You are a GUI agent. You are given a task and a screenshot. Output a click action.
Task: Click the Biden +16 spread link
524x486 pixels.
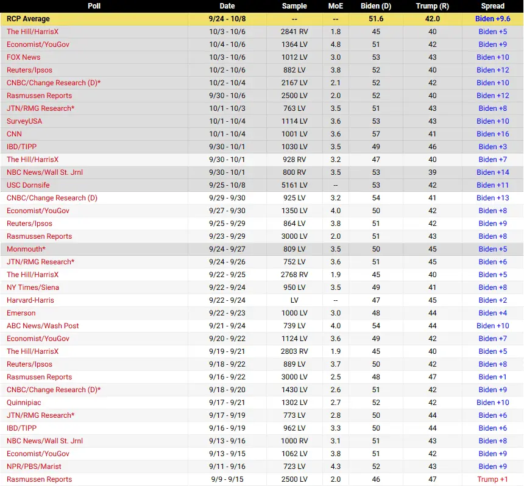pyautogui.click(x=492, y=134)
